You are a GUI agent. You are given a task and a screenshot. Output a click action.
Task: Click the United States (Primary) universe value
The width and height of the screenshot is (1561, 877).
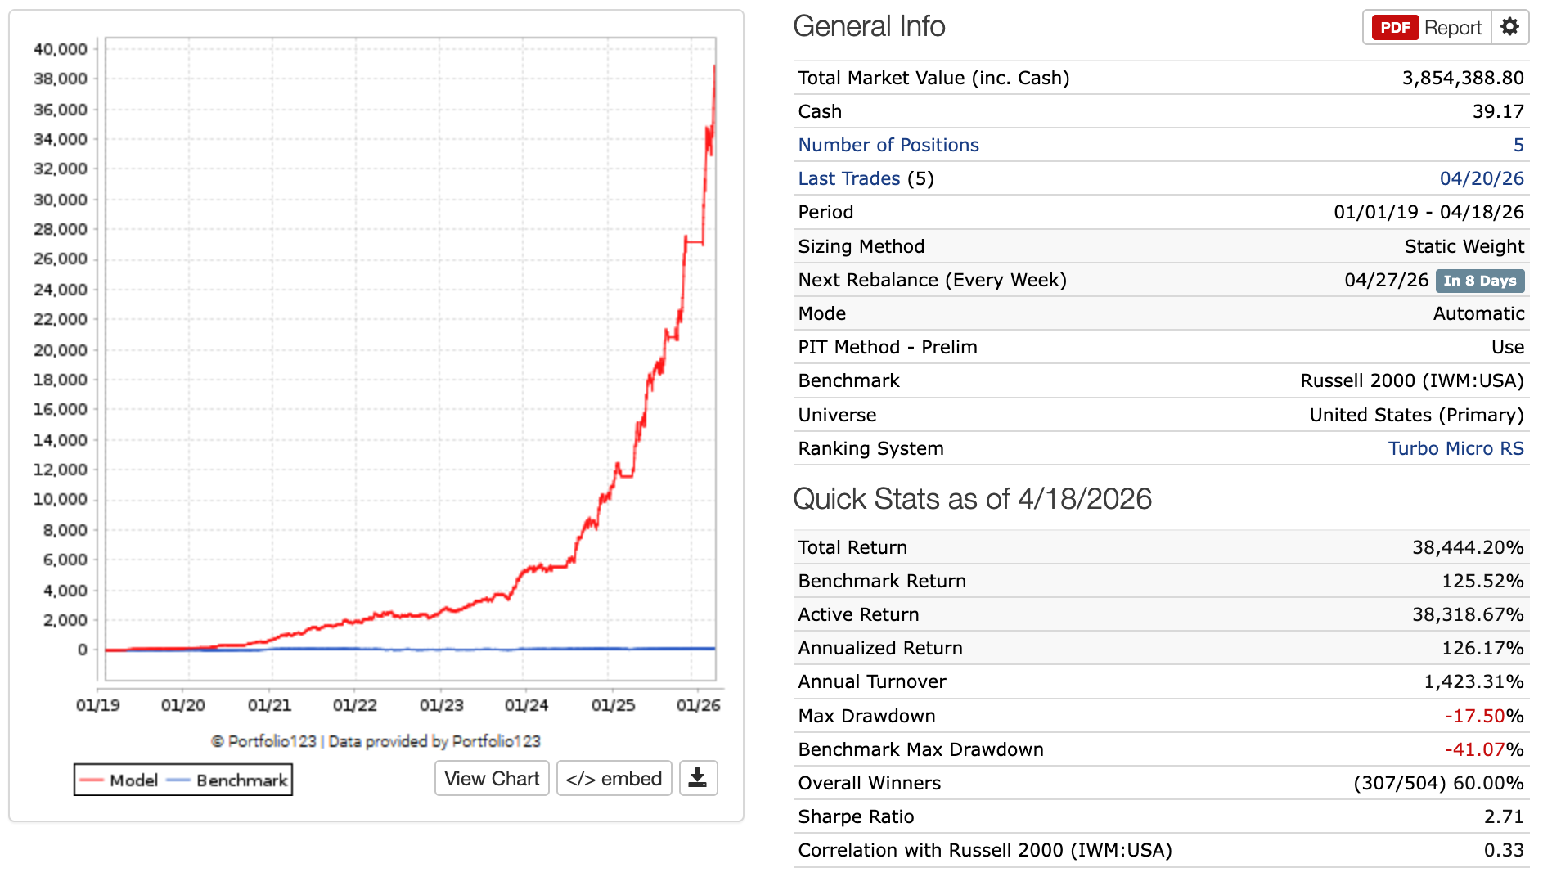coord(1416,415)
